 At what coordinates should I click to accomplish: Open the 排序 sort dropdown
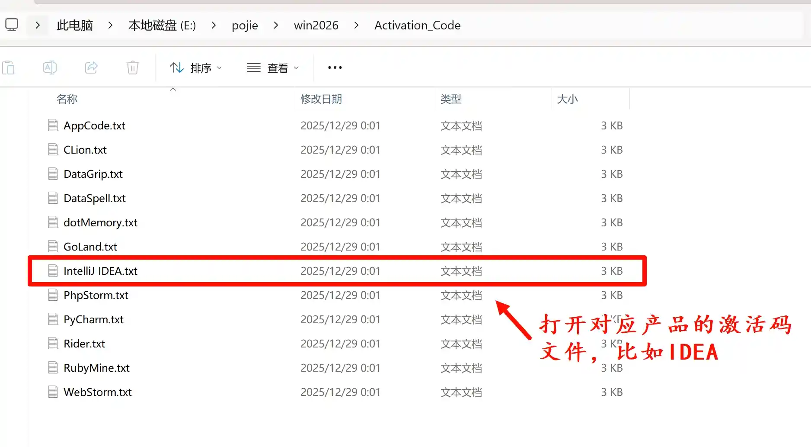pos(196,68)
